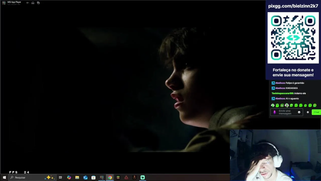This screenshot has height=181, width=321.
Task: Click the green Chat button
Action: (x=316, y=112)
